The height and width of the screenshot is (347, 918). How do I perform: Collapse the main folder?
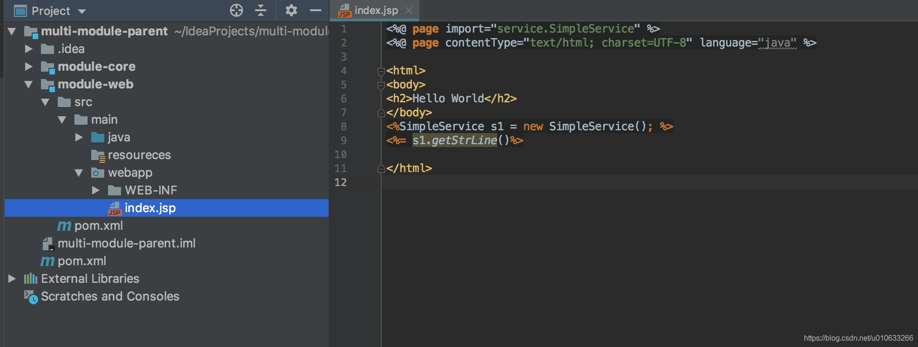pos(62,120)
